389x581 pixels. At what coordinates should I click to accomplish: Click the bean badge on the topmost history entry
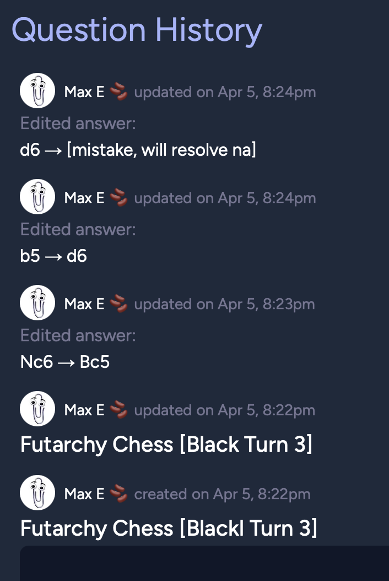pos(119,92)
